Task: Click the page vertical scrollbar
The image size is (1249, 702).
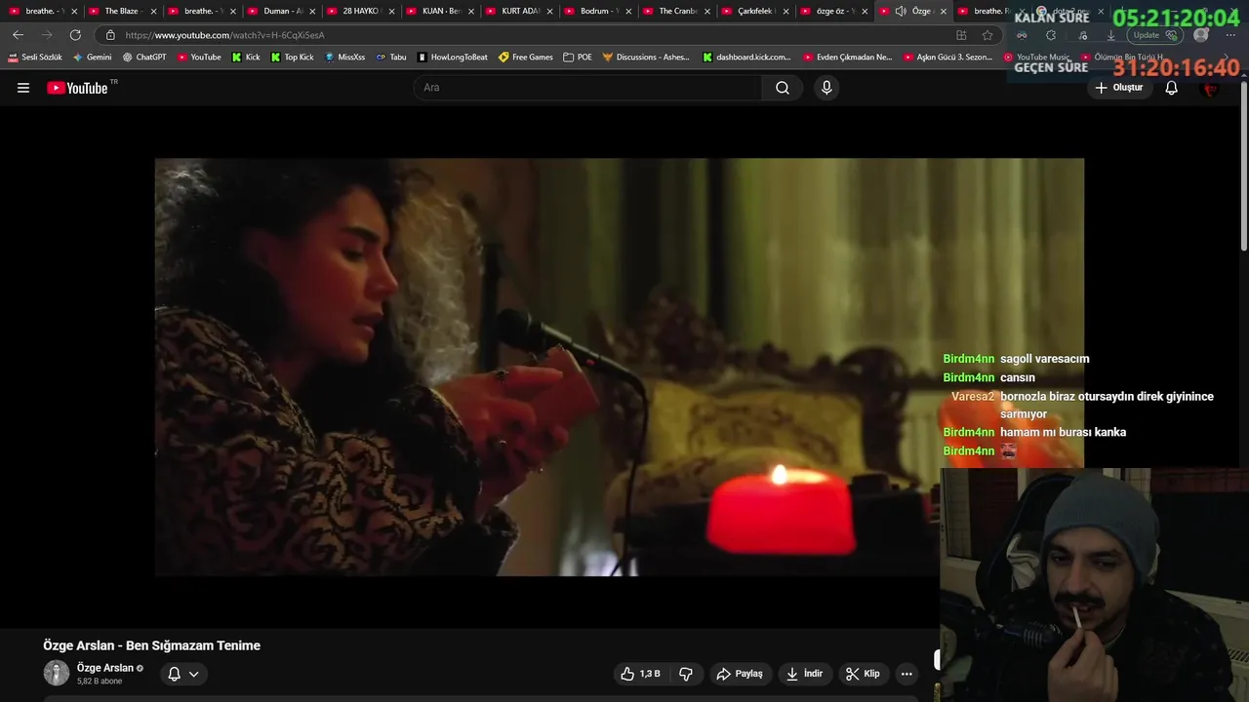Action: click(1243, 166)
